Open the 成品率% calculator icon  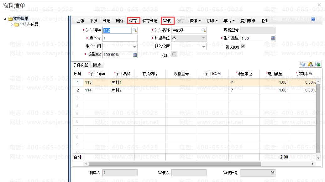(135, 55)
